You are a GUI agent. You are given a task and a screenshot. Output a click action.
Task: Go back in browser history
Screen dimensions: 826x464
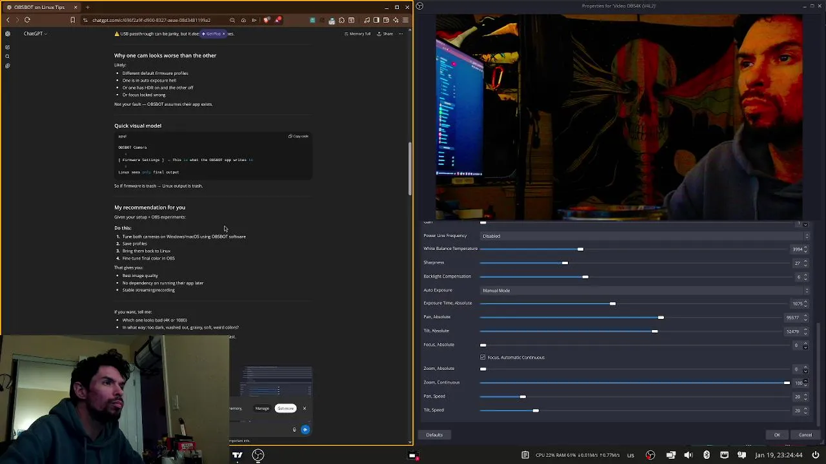pos(8,20)
